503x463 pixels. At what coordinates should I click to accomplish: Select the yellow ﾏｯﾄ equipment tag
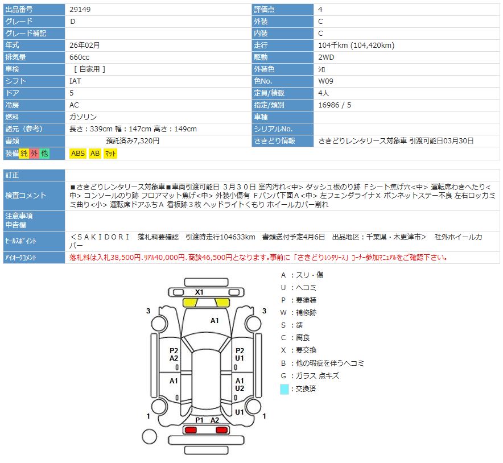coord(111,153)
